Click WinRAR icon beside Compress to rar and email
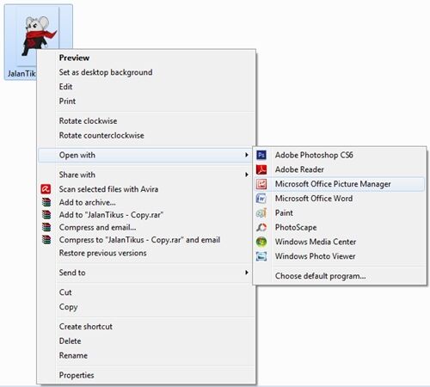 coord(46,240)
